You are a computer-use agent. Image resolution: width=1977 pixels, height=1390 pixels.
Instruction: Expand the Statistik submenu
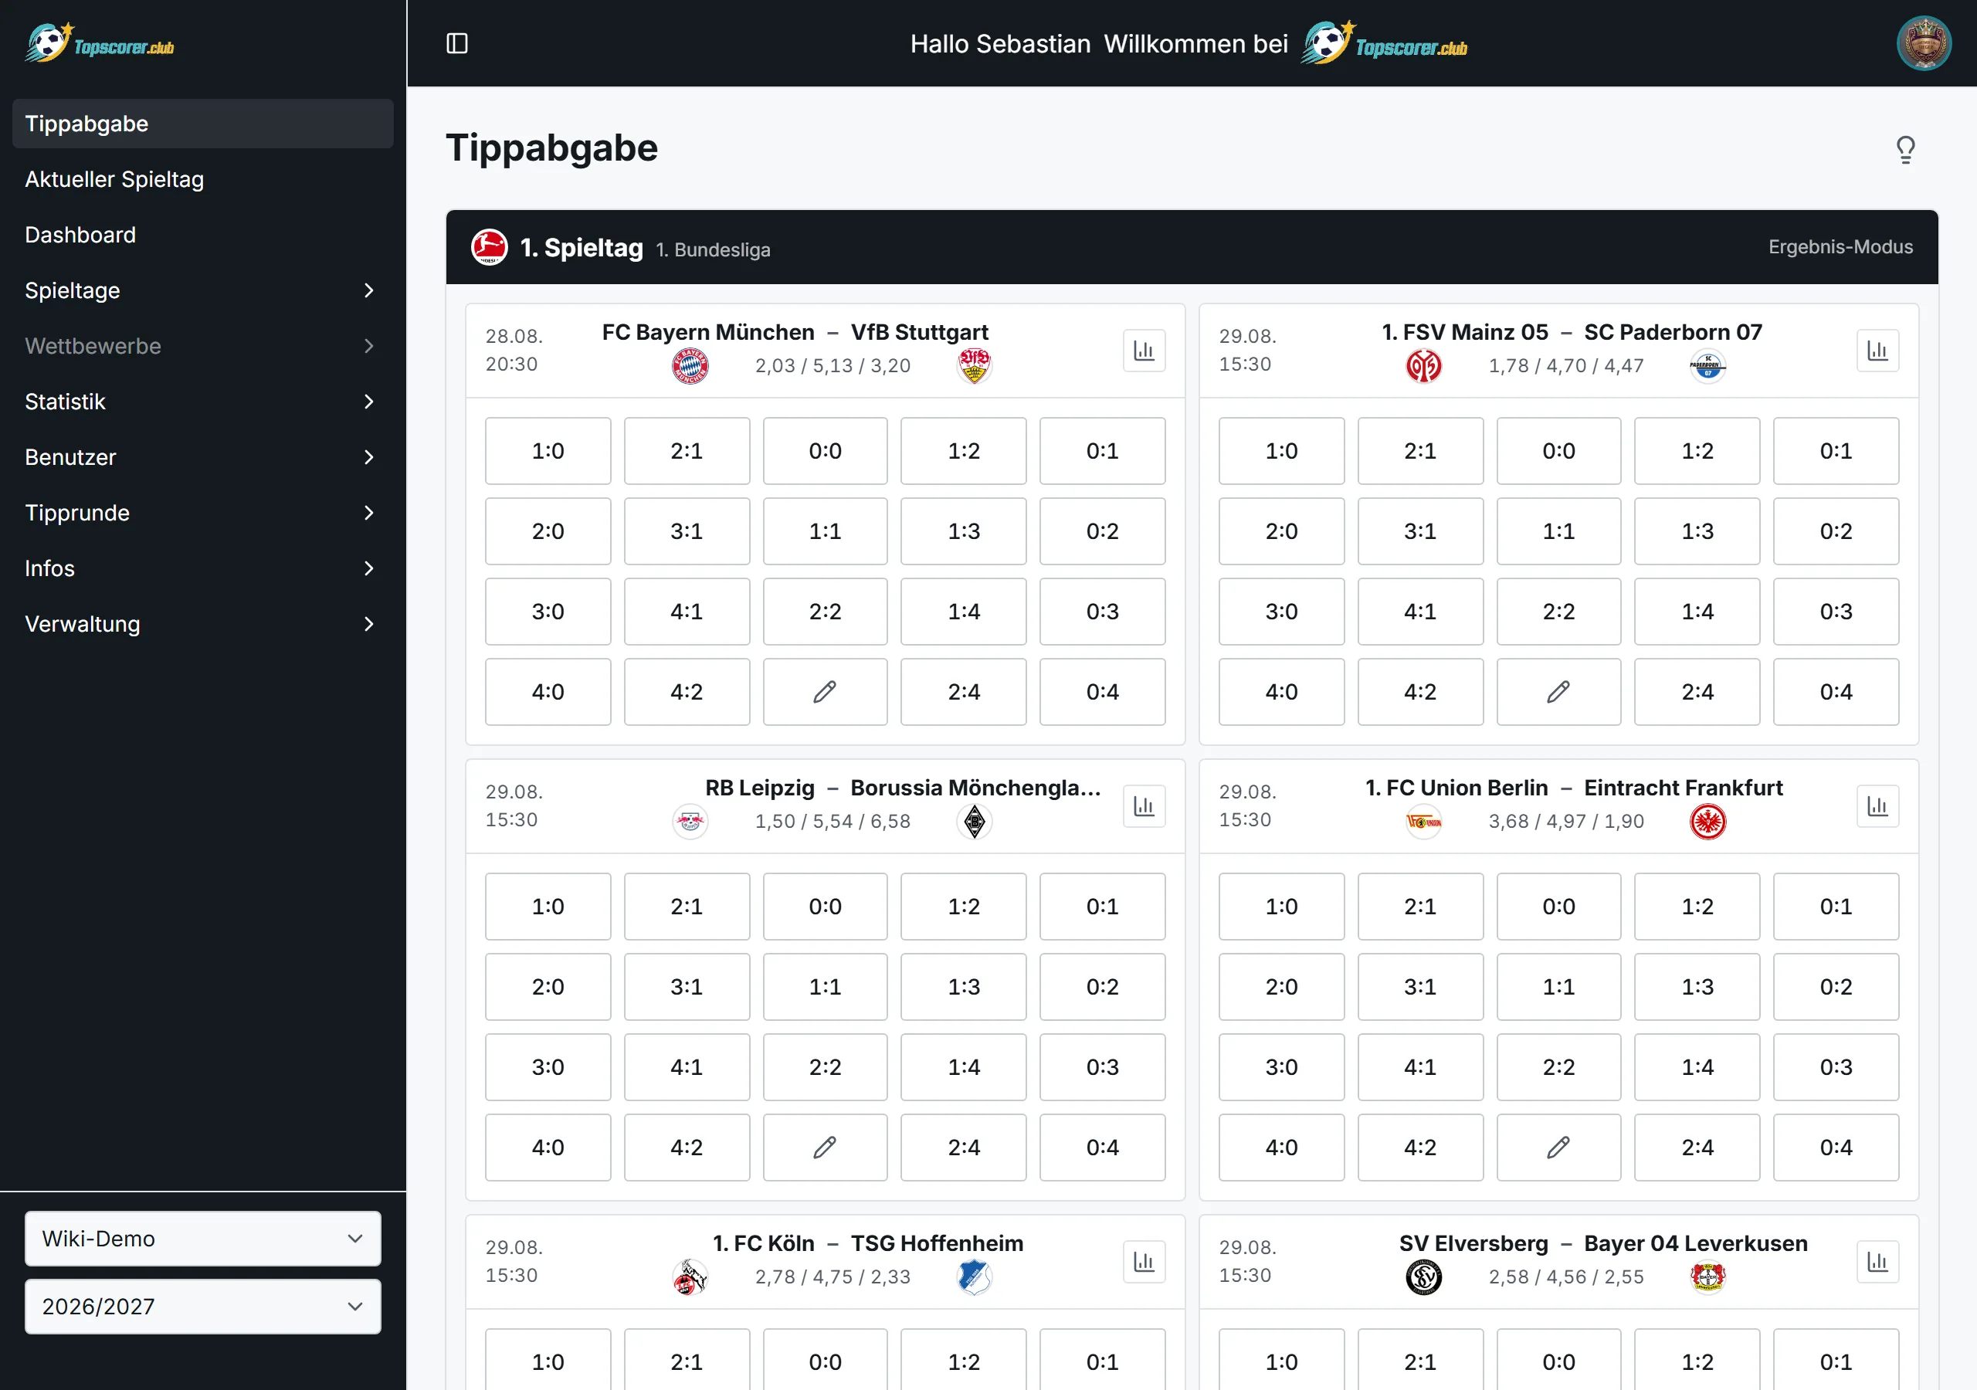click(202, 402)
